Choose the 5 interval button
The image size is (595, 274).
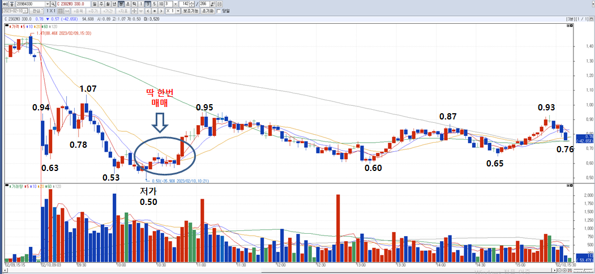[x=155, y=4]
